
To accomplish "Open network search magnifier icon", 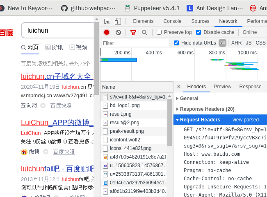I will click(144, 32).
